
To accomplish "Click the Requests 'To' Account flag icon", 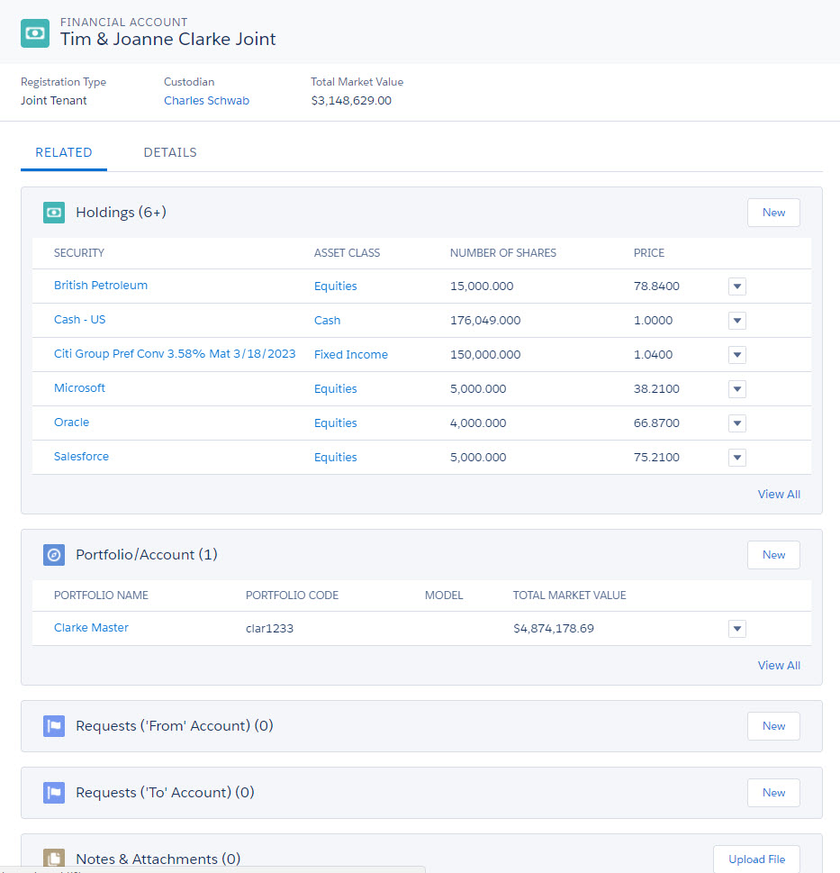I will point(54,793).
